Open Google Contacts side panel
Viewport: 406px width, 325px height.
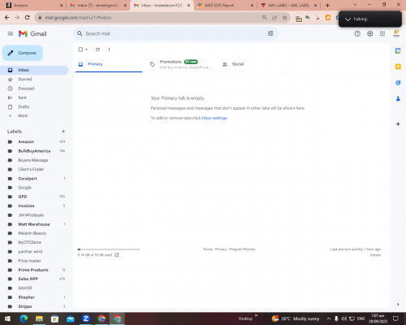(x=398, y=99)
